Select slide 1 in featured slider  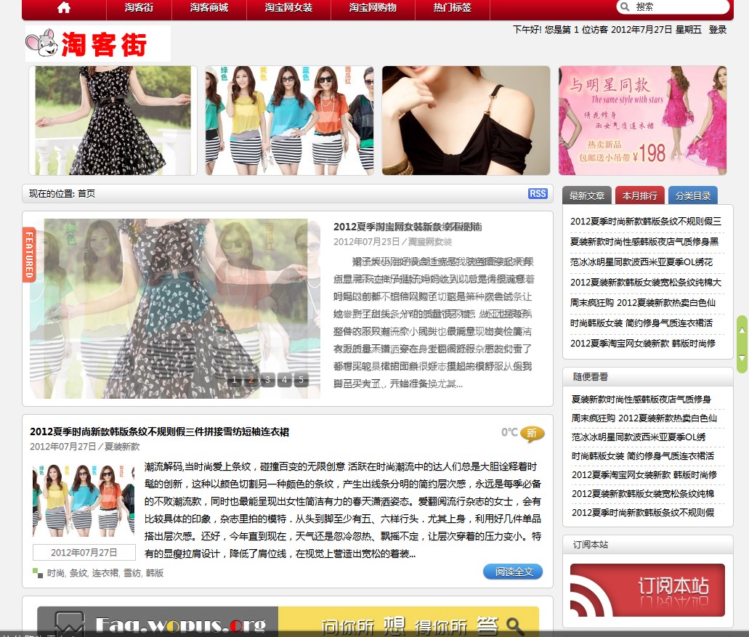point(234,380)
